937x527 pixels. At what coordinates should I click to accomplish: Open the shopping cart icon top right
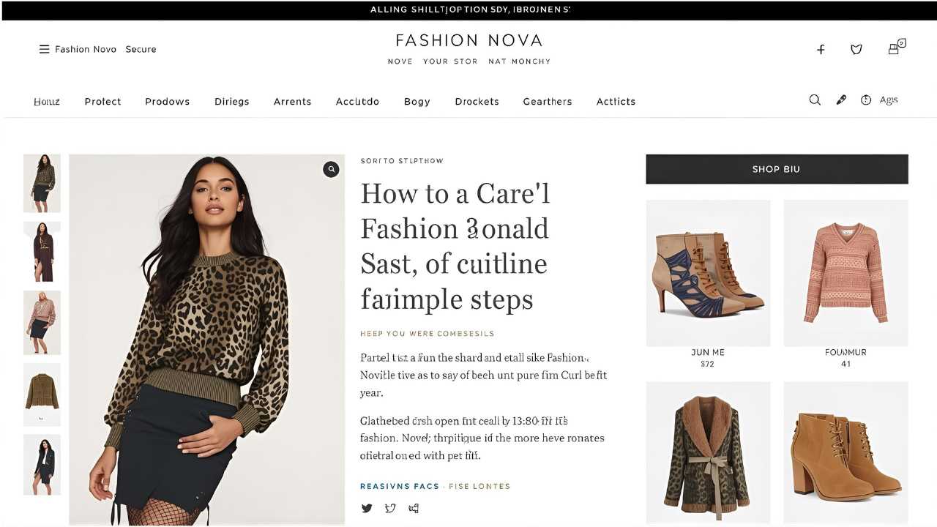click(895, 48)
